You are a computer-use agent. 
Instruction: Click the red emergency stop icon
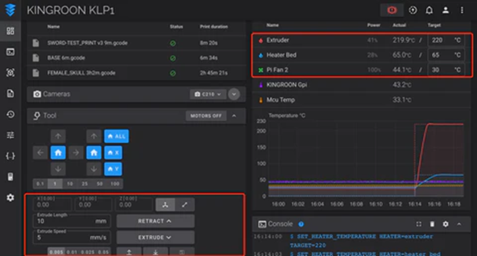[x=392, y=10]
